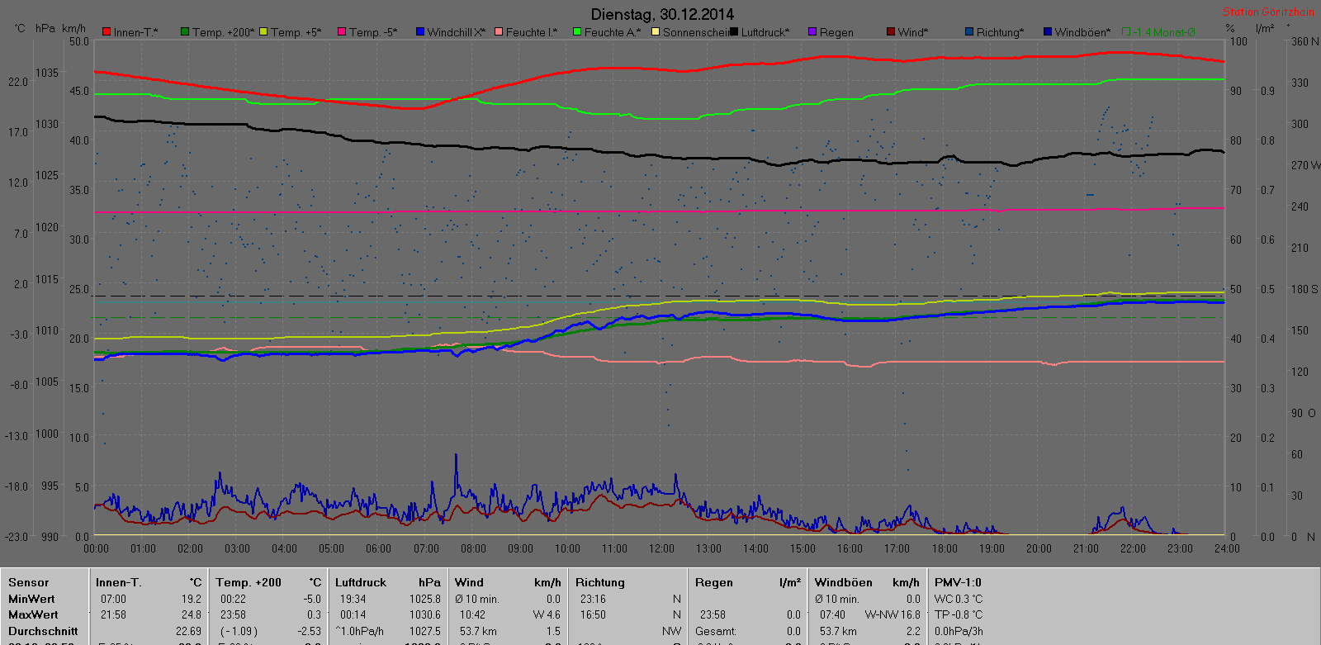Click the salmon Feuchte I. legend swatch

(x=499, y=32)
